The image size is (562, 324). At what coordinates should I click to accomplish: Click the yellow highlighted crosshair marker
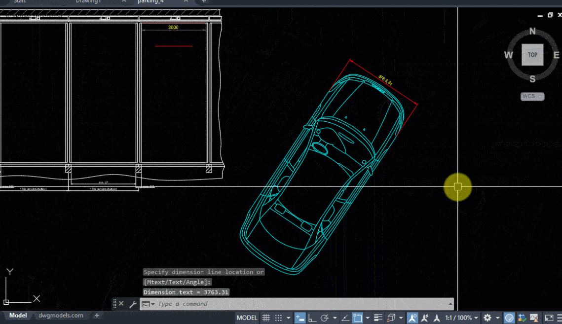pyautogui.click(x=457, y=187)
